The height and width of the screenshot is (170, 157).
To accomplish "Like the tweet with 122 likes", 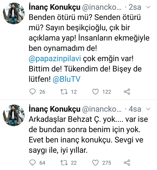I will 96,92.
